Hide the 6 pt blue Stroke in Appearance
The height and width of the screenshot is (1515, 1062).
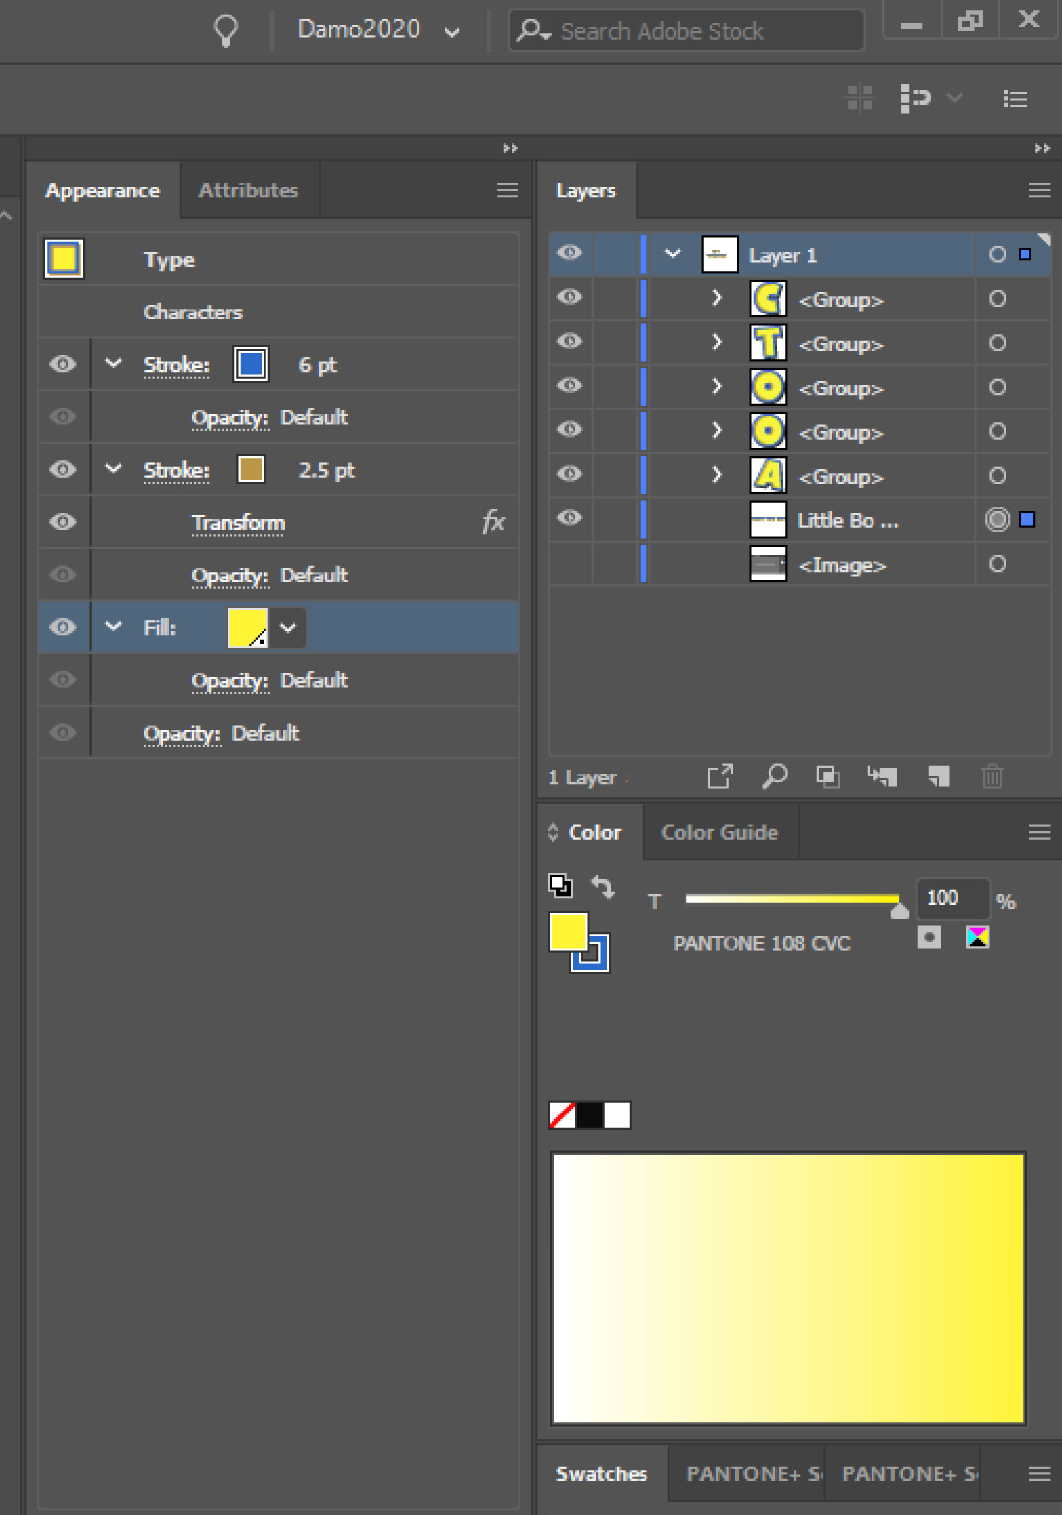[62, 364]
